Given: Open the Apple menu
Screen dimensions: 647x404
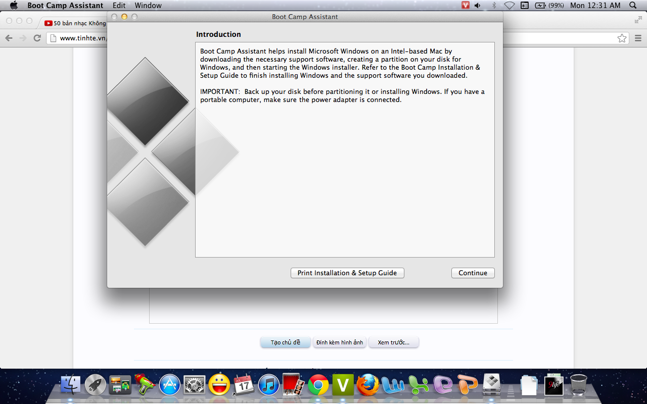Looking at the screenshot, I should 14,6.
